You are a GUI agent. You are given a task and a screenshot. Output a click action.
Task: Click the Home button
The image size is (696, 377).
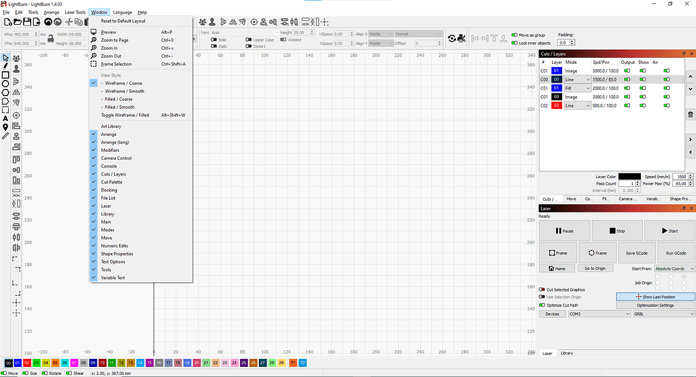557,268
